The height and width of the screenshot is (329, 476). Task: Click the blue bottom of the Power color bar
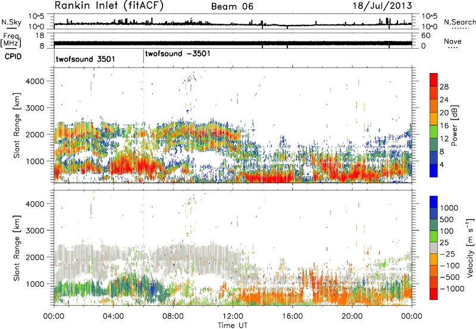[434, 170]
